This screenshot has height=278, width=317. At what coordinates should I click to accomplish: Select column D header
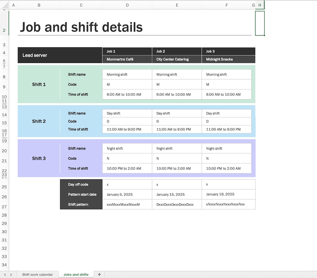click(x=127, y=5)
